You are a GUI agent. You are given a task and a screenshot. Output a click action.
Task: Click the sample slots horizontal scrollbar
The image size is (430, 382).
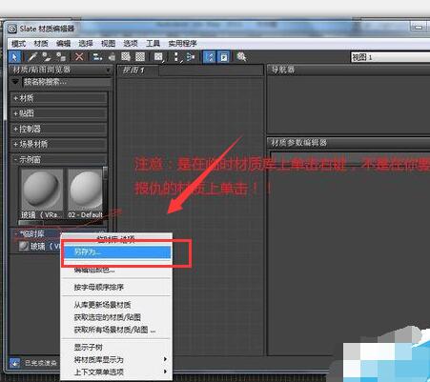31,223
